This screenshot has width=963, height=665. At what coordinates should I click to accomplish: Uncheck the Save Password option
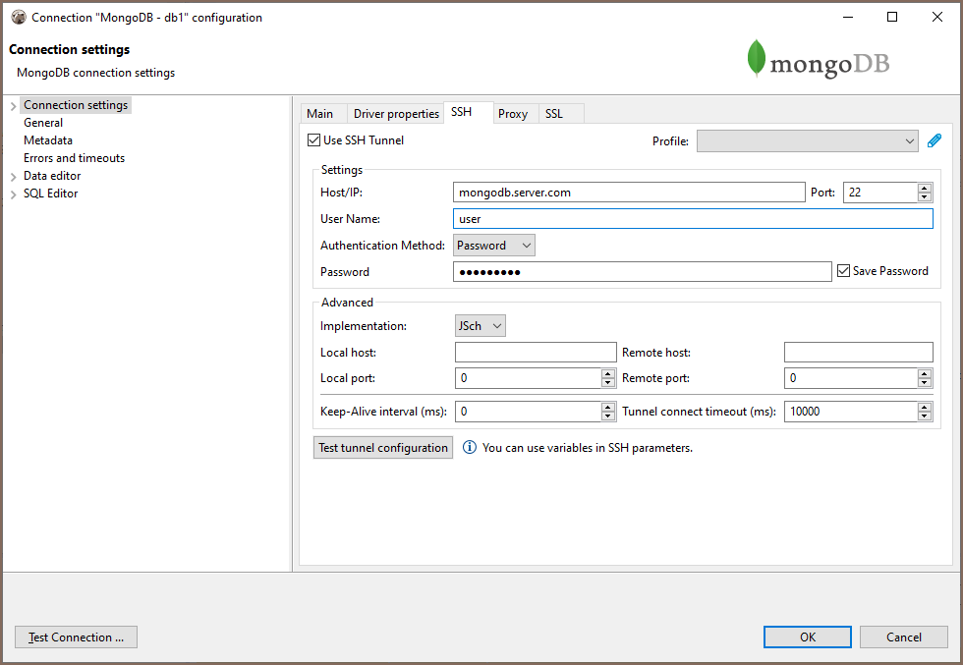(843, 271)
